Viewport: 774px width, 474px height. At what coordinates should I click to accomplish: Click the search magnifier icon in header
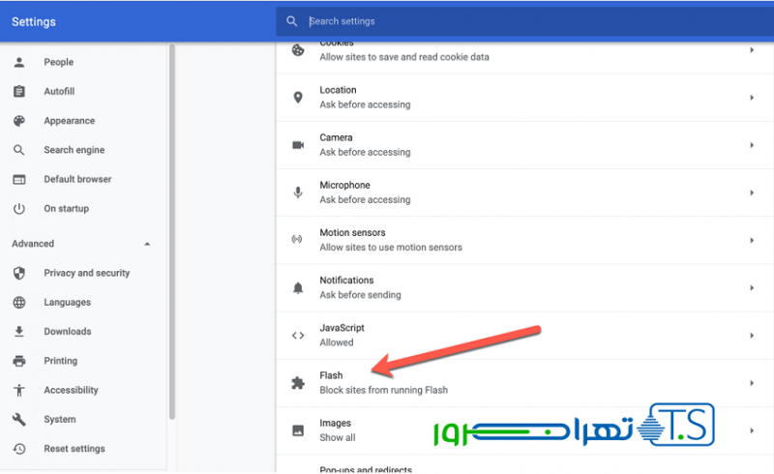point(292,21)
